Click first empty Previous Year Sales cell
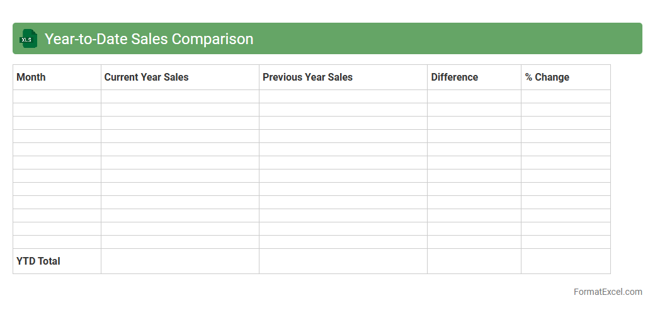 (x=343, y=96)
